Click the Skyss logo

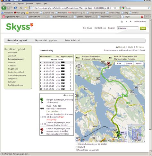point(20,27)
